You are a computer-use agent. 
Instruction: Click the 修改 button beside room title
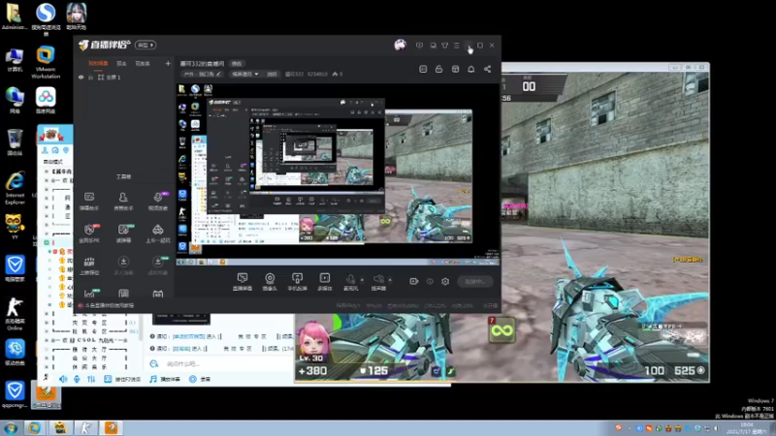pos(237,63)
